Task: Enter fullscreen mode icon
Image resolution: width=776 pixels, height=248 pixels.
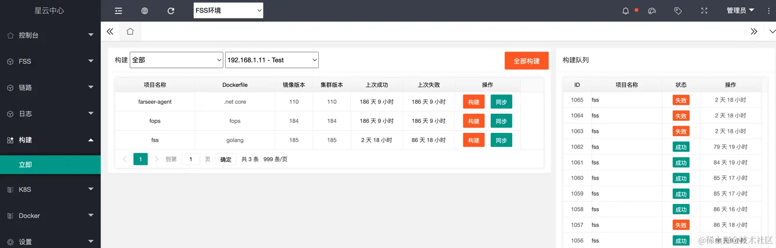Action: tap(704, 11)
